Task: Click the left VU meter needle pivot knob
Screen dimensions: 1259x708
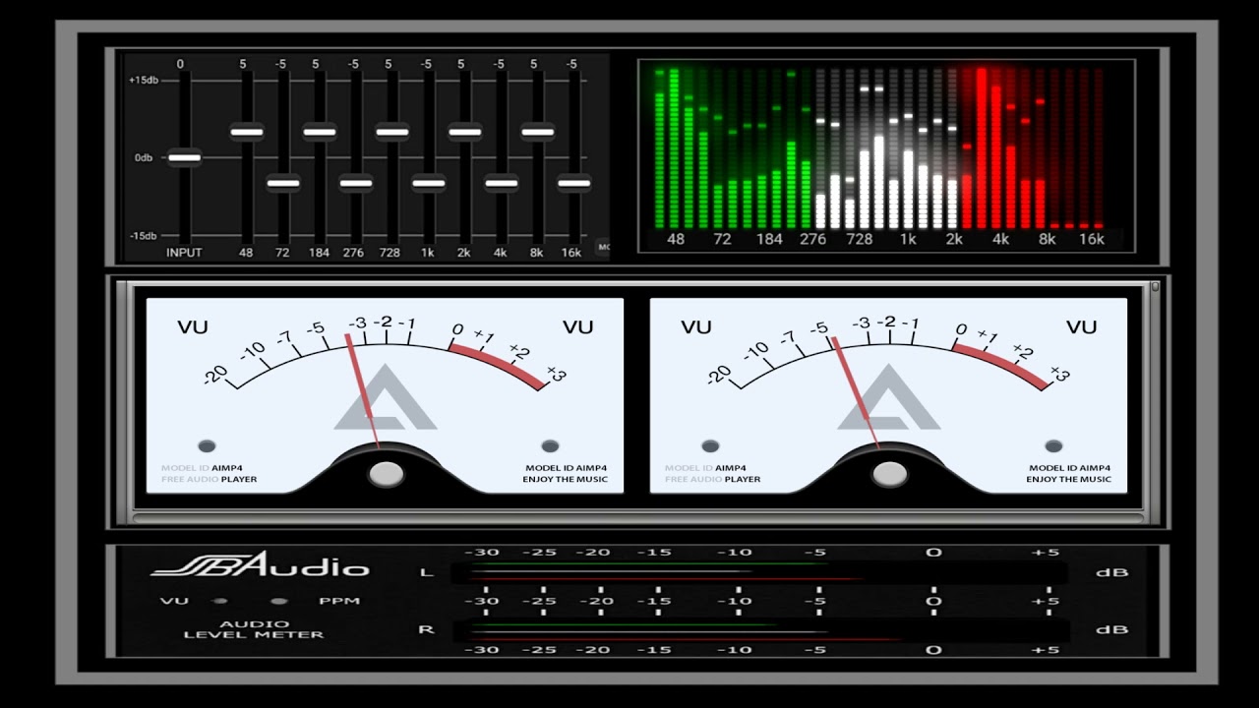Action: 386,474
